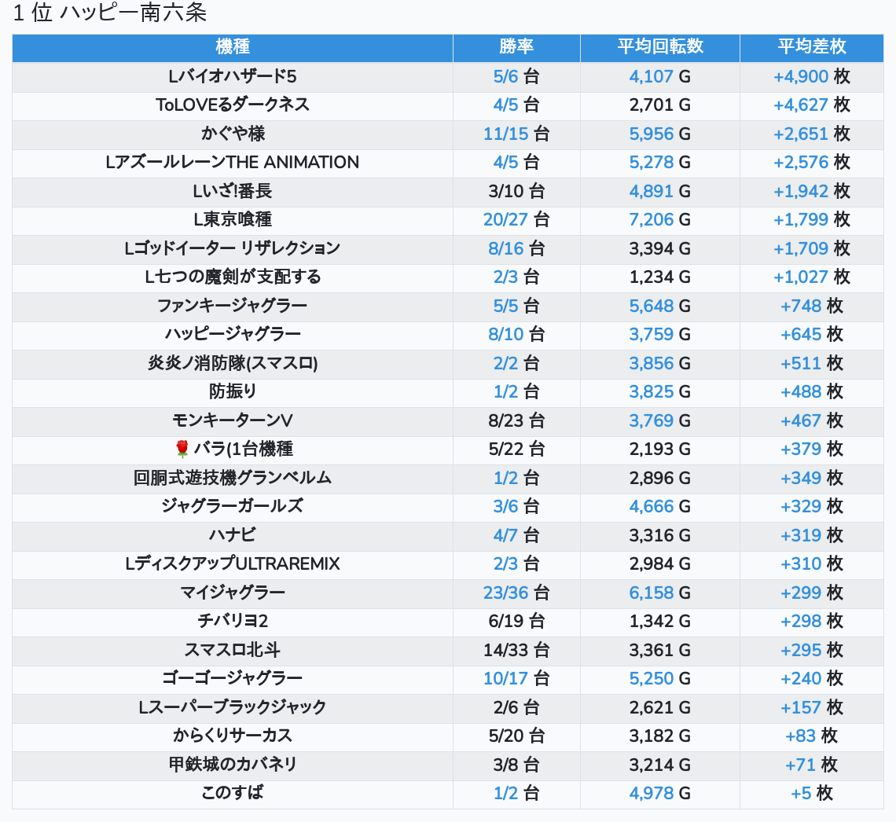Viewport: 896px width, 822px height.
Task: Click LディスクアップULTRAREMIX machine name
Action: click(233, 563)
